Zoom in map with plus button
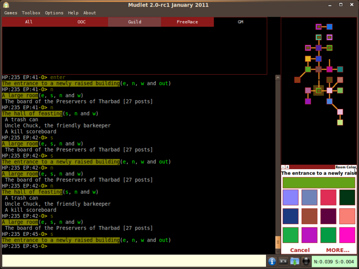This screenshot has width=359, height=269. click(x=287, y=167)
